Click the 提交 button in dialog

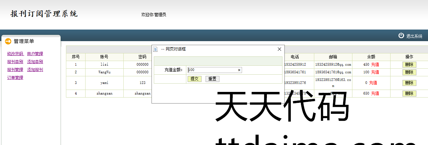click(x=194, y=79)
